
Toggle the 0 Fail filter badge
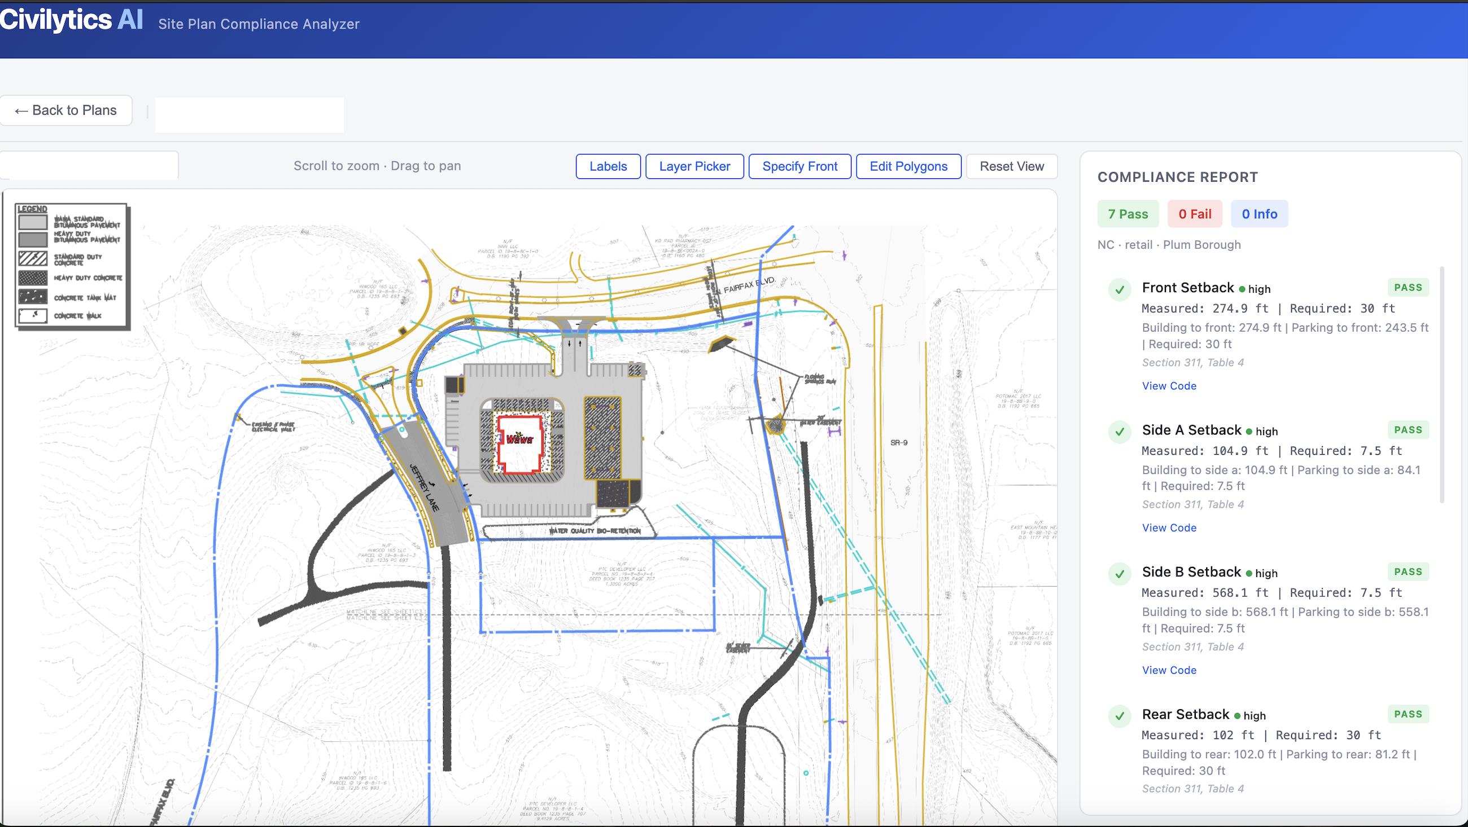click(1195, 214)
